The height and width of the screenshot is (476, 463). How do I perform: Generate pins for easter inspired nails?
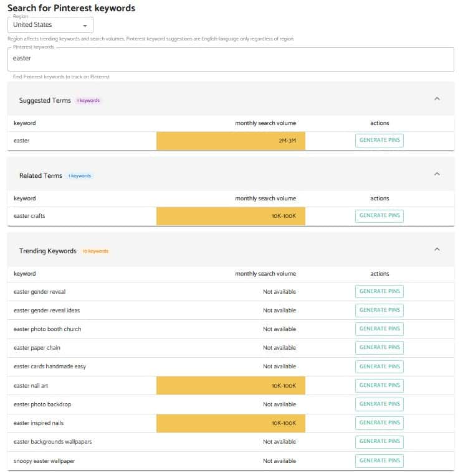[379, 423]
